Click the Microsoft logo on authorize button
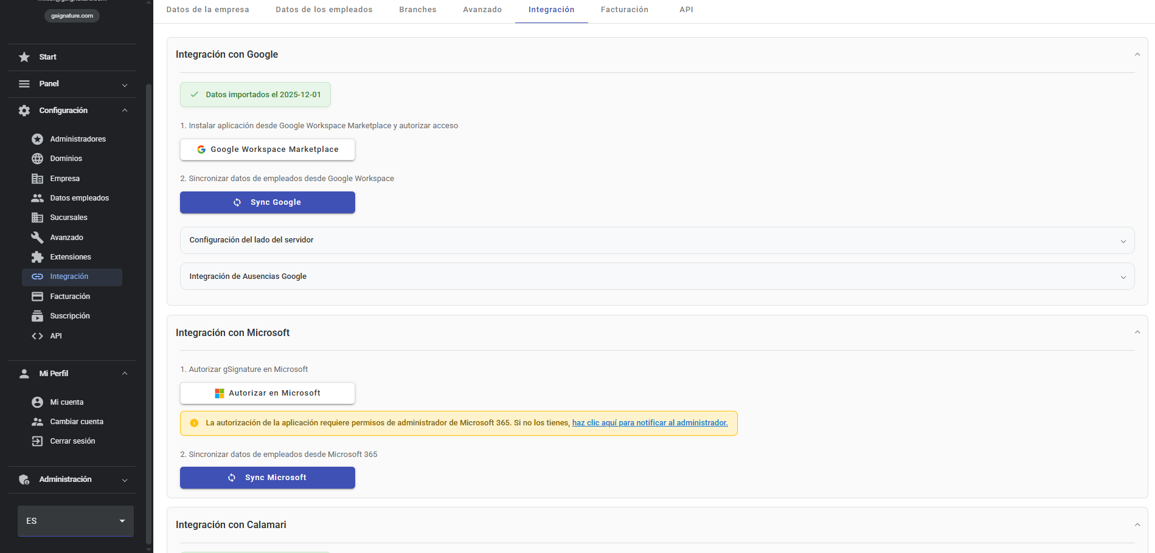Screen dimensions: 1155x553 (x=220, y=393)
